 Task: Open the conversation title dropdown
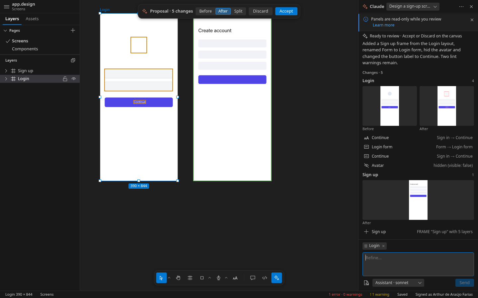click(413, 6)
